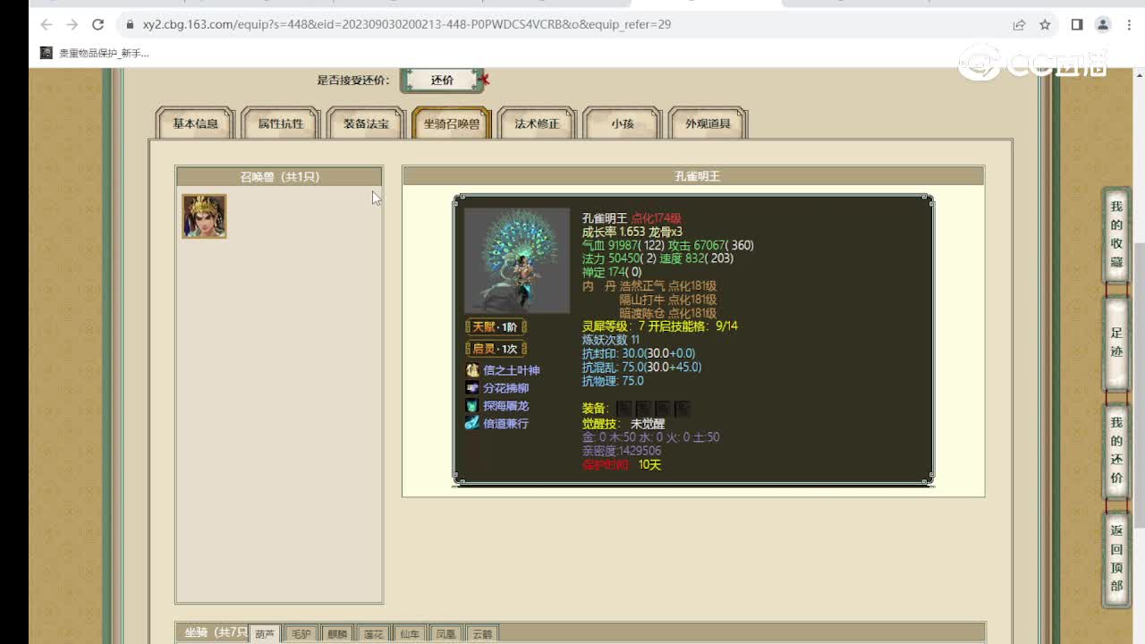Select the 麒麟 mount tab

click(337, 634)
